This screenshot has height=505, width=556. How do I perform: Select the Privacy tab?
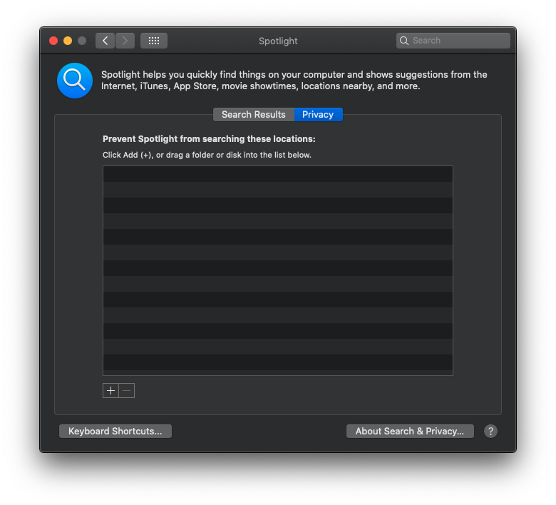318,115
